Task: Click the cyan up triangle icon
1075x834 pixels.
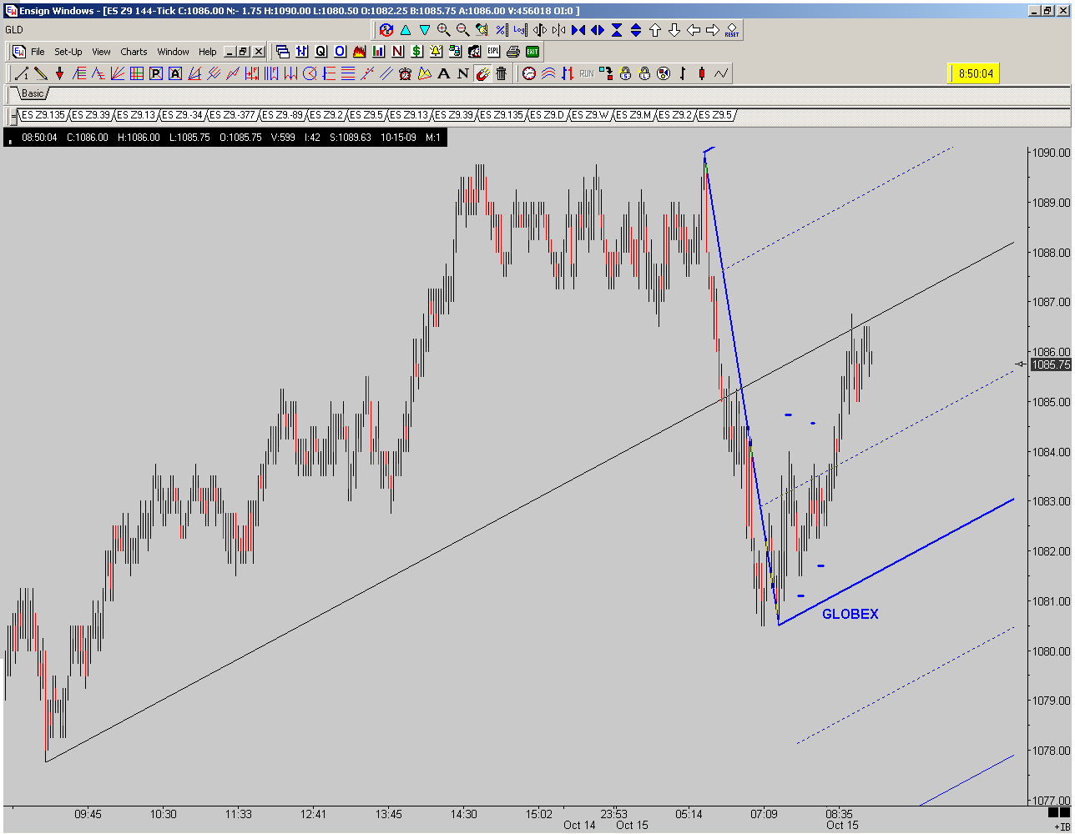Action: click(x=405, y=30)
